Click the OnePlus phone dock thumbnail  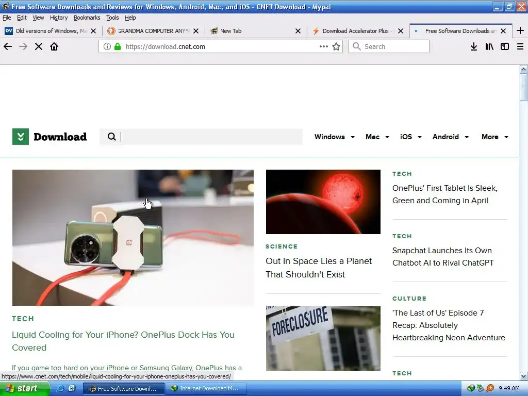point(133,238)
